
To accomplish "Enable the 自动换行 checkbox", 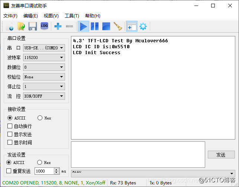I will [10, 126].
